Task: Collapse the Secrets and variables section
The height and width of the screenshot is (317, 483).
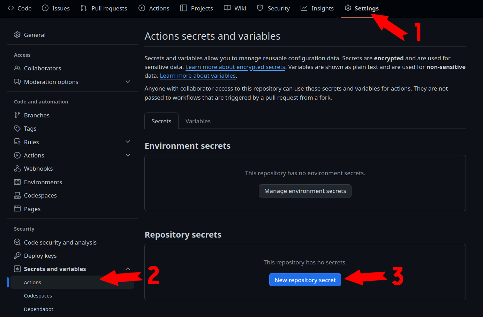Action: click(x=128, y=269)
